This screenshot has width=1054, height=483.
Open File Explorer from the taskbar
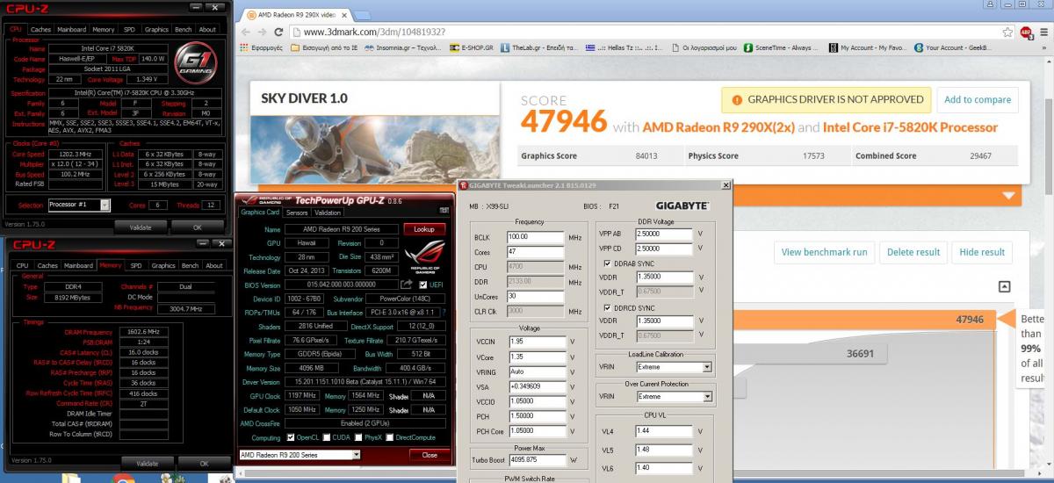[x=70, y=479]
